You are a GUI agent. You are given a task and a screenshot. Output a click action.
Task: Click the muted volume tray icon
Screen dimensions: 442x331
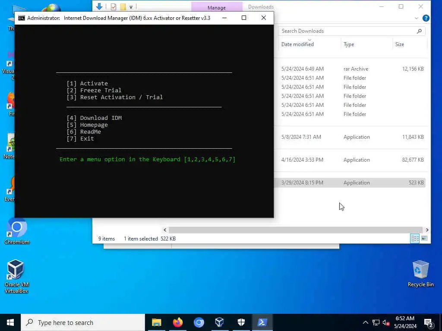pyautogui.click(x=386, y=322)
